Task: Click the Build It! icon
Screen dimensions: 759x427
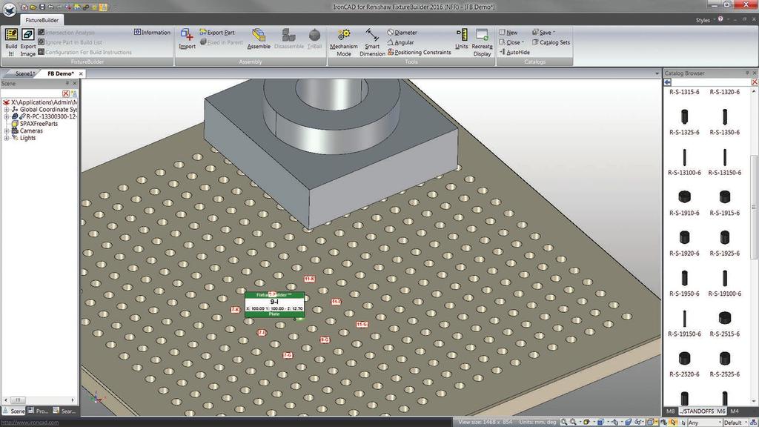Action: pyautogui.click(x=11, y=42)
